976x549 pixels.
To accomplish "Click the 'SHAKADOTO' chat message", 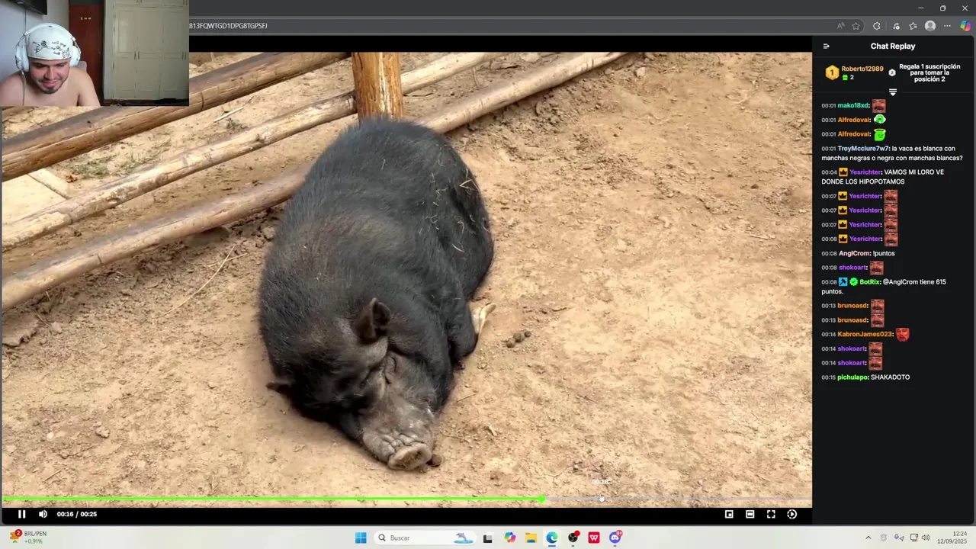I will point(891,377).
